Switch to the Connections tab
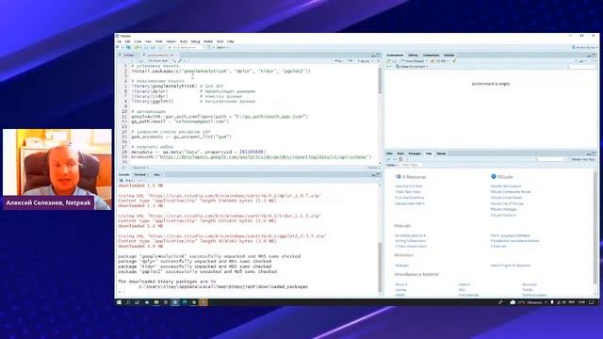The image size is (603, 339). point(431,56)
